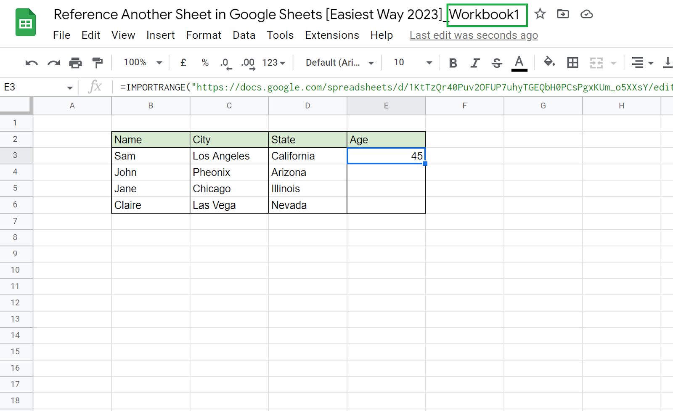Select the cell containing 'Los Angeles'
The height and width of the screenshot is (411, 673).
pyautogui.click(x=229, y=156)
